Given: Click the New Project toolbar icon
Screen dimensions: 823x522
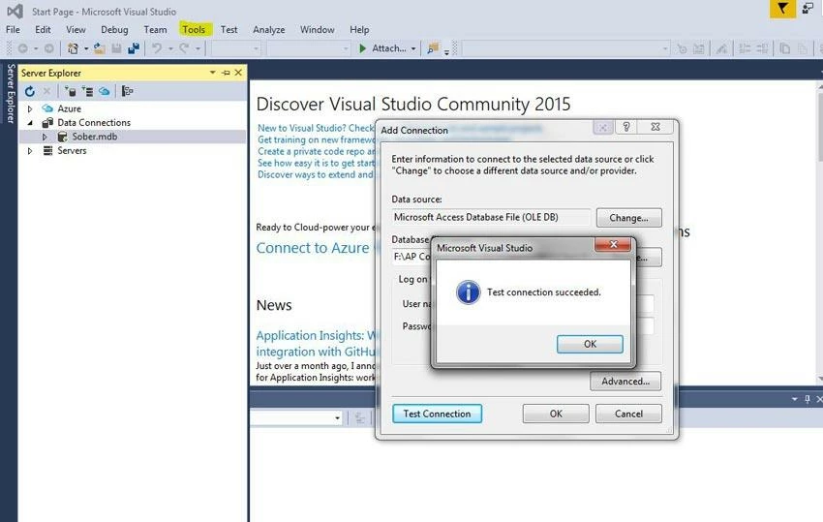Looking at the screenshot, I should (x=73, y=48).
